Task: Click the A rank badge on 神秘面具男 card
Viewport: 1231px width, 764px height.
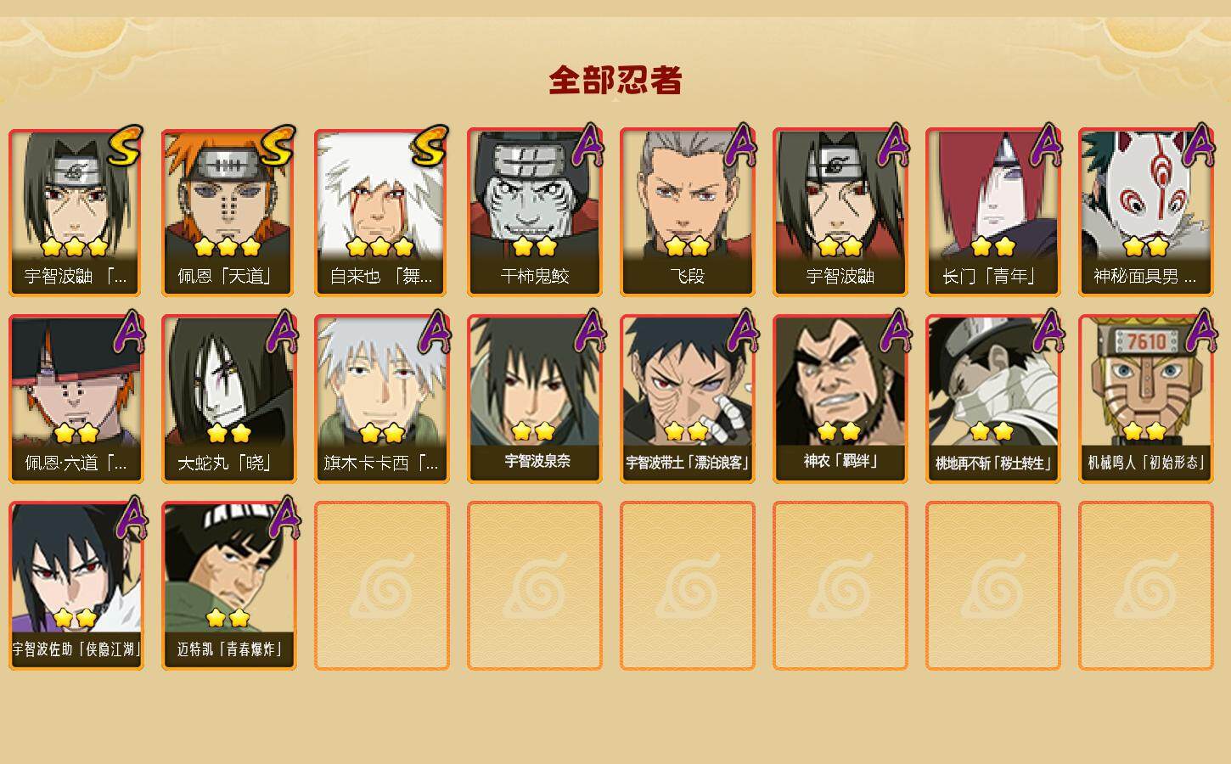Action: [x=1199, y=144]
